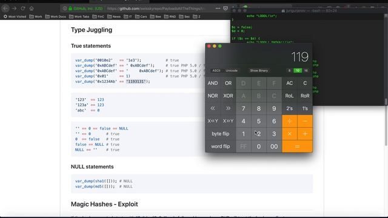Image resolution: width=388 pixels, height=218 pixels.
Task: Click the X»Y shift key
Action: [x=228, y=121]
